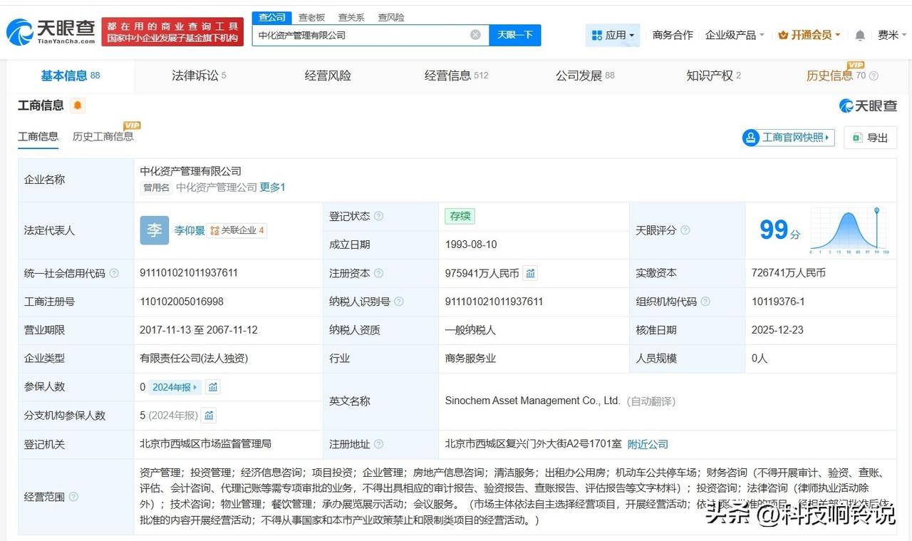Open the 附近公司 link
The width and height of the screenshot is (912, 541).
[x=648, y=444]
